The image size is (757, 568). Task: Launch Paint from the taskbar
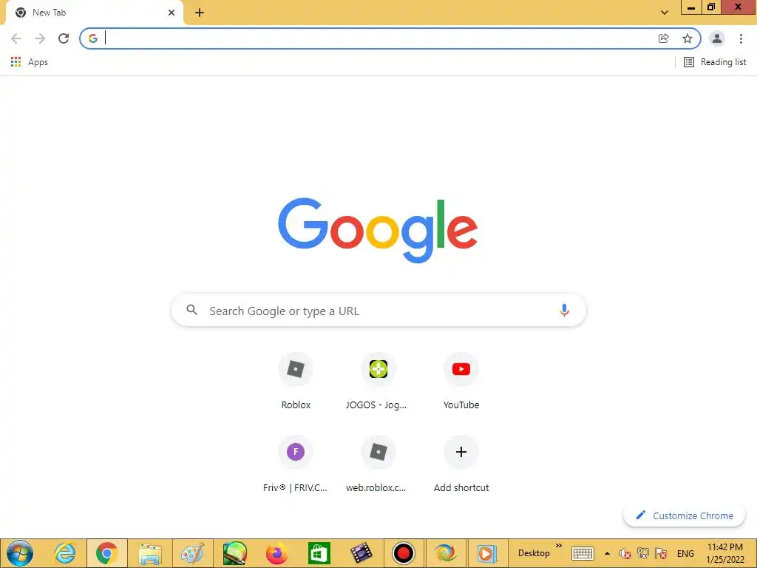(x=193, y=553)
